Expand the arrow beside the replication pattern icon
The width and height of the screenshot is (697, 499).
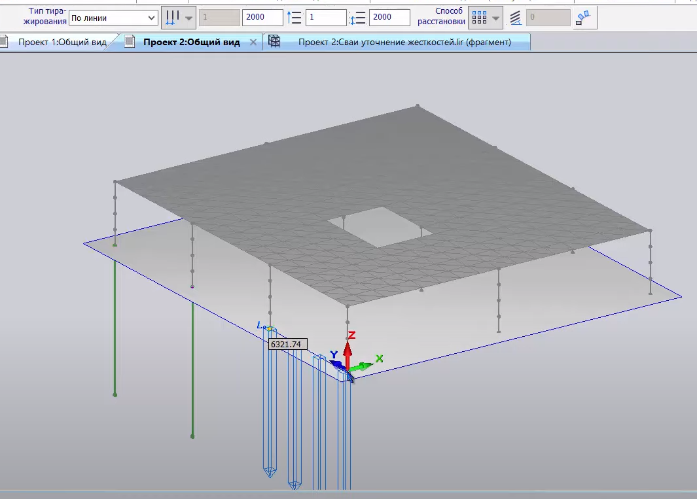(x=189, y=18)
